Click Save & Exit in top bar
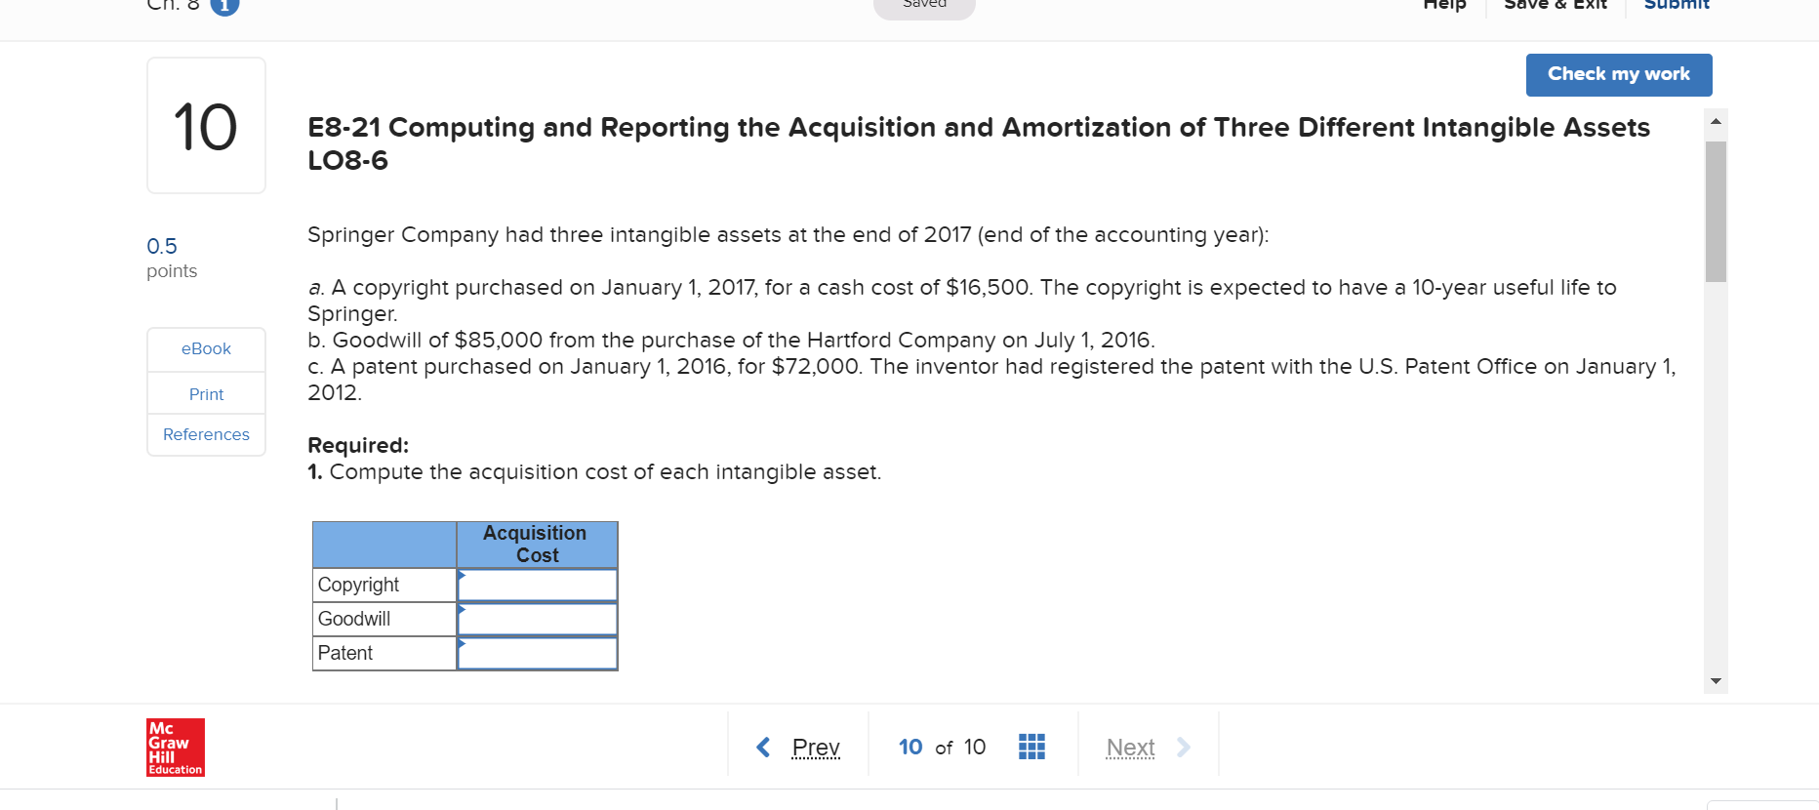The height and width of the screenshot is (810, 1819). [1556, 6]
